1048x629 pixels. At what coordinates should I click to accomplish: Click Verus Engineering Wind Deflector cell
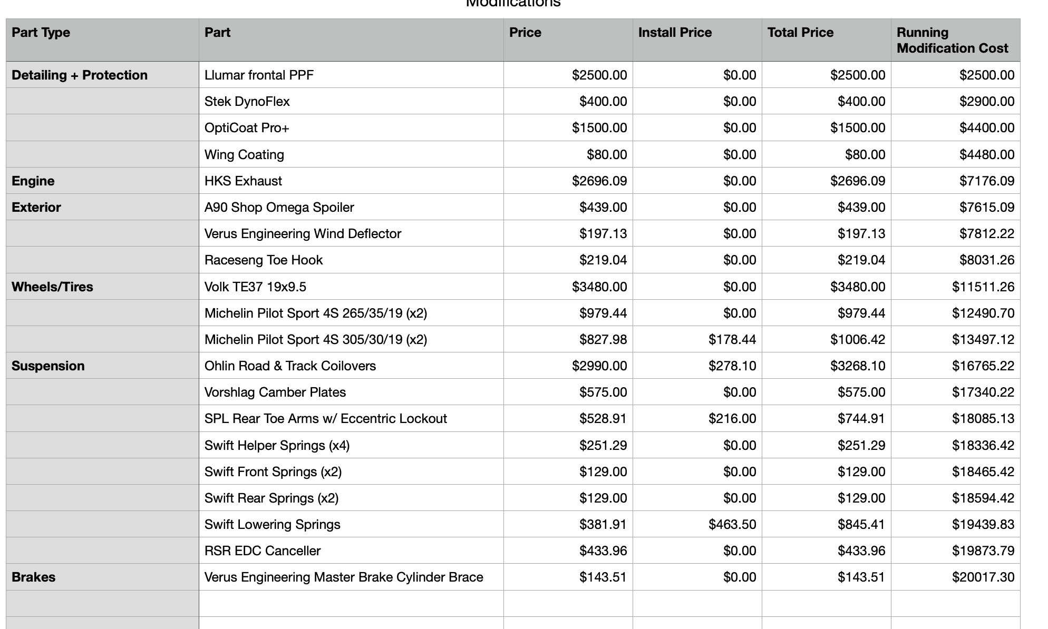(351, 233)
